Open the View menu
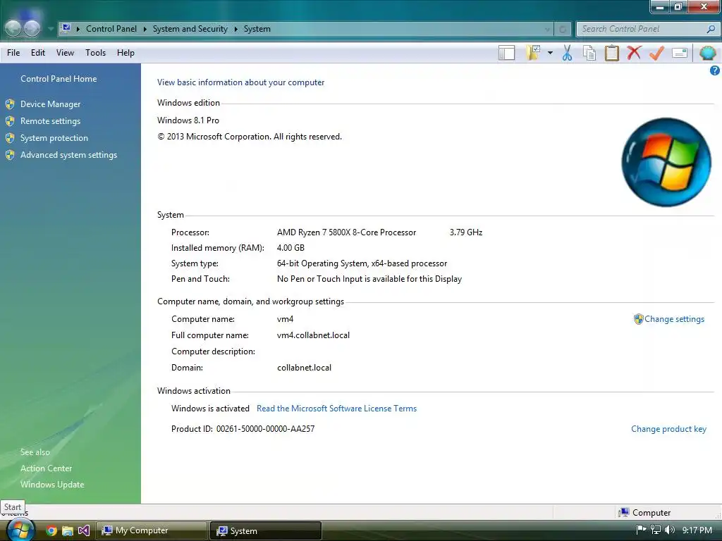The image size is (722, 541). [65, 53]
